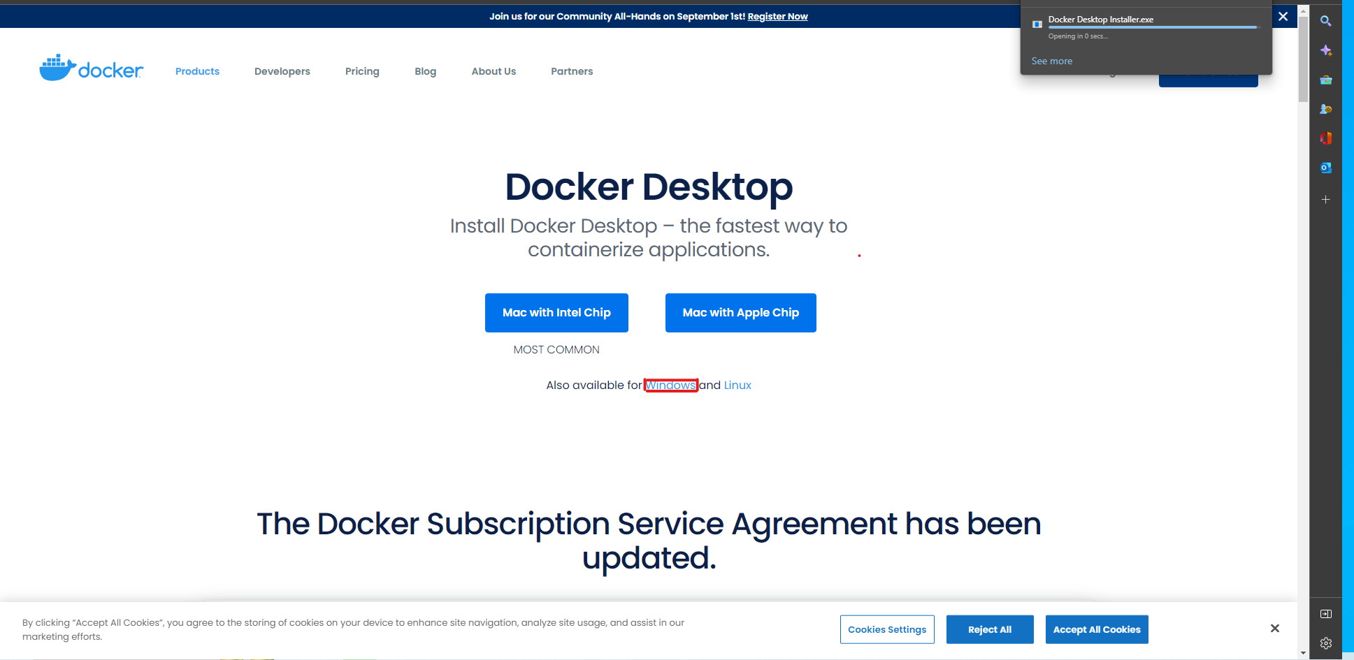
Task: Open the sparkle Discover icon in sidebar
Action: pos(1325,50)
